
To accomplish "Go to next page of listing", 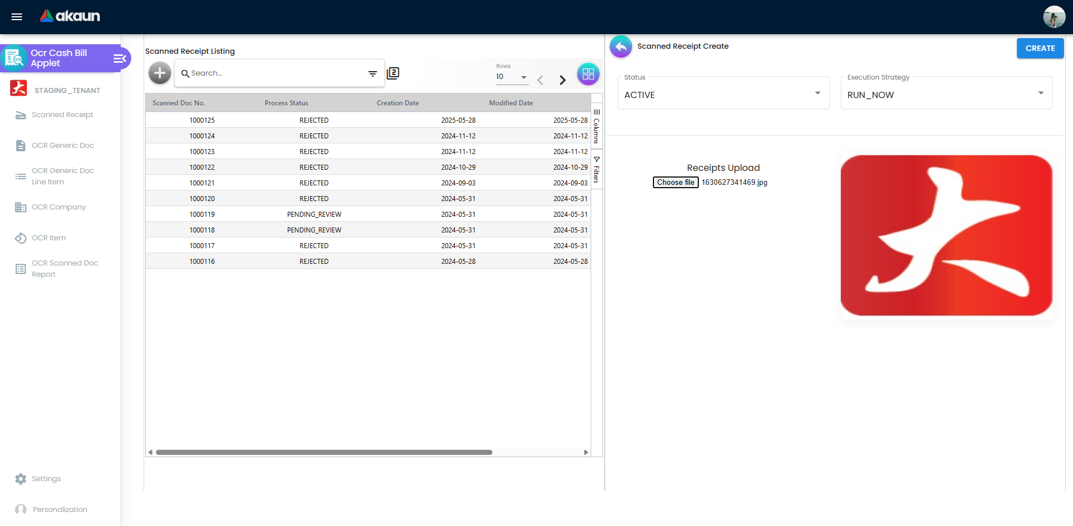I will [563, 80].
